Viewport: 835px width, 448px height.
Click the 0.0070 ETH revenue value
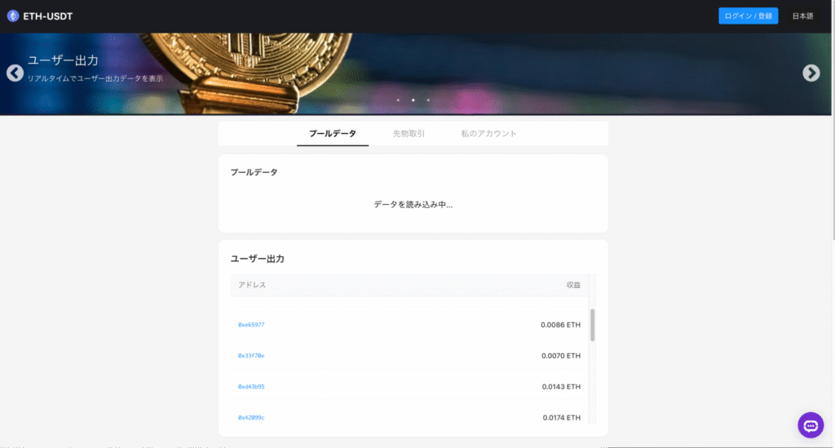click(x=561, y=356)
